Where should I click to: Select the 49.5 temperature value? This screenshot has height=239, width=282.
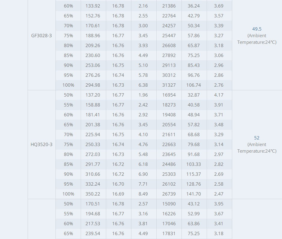pos(257,29)
